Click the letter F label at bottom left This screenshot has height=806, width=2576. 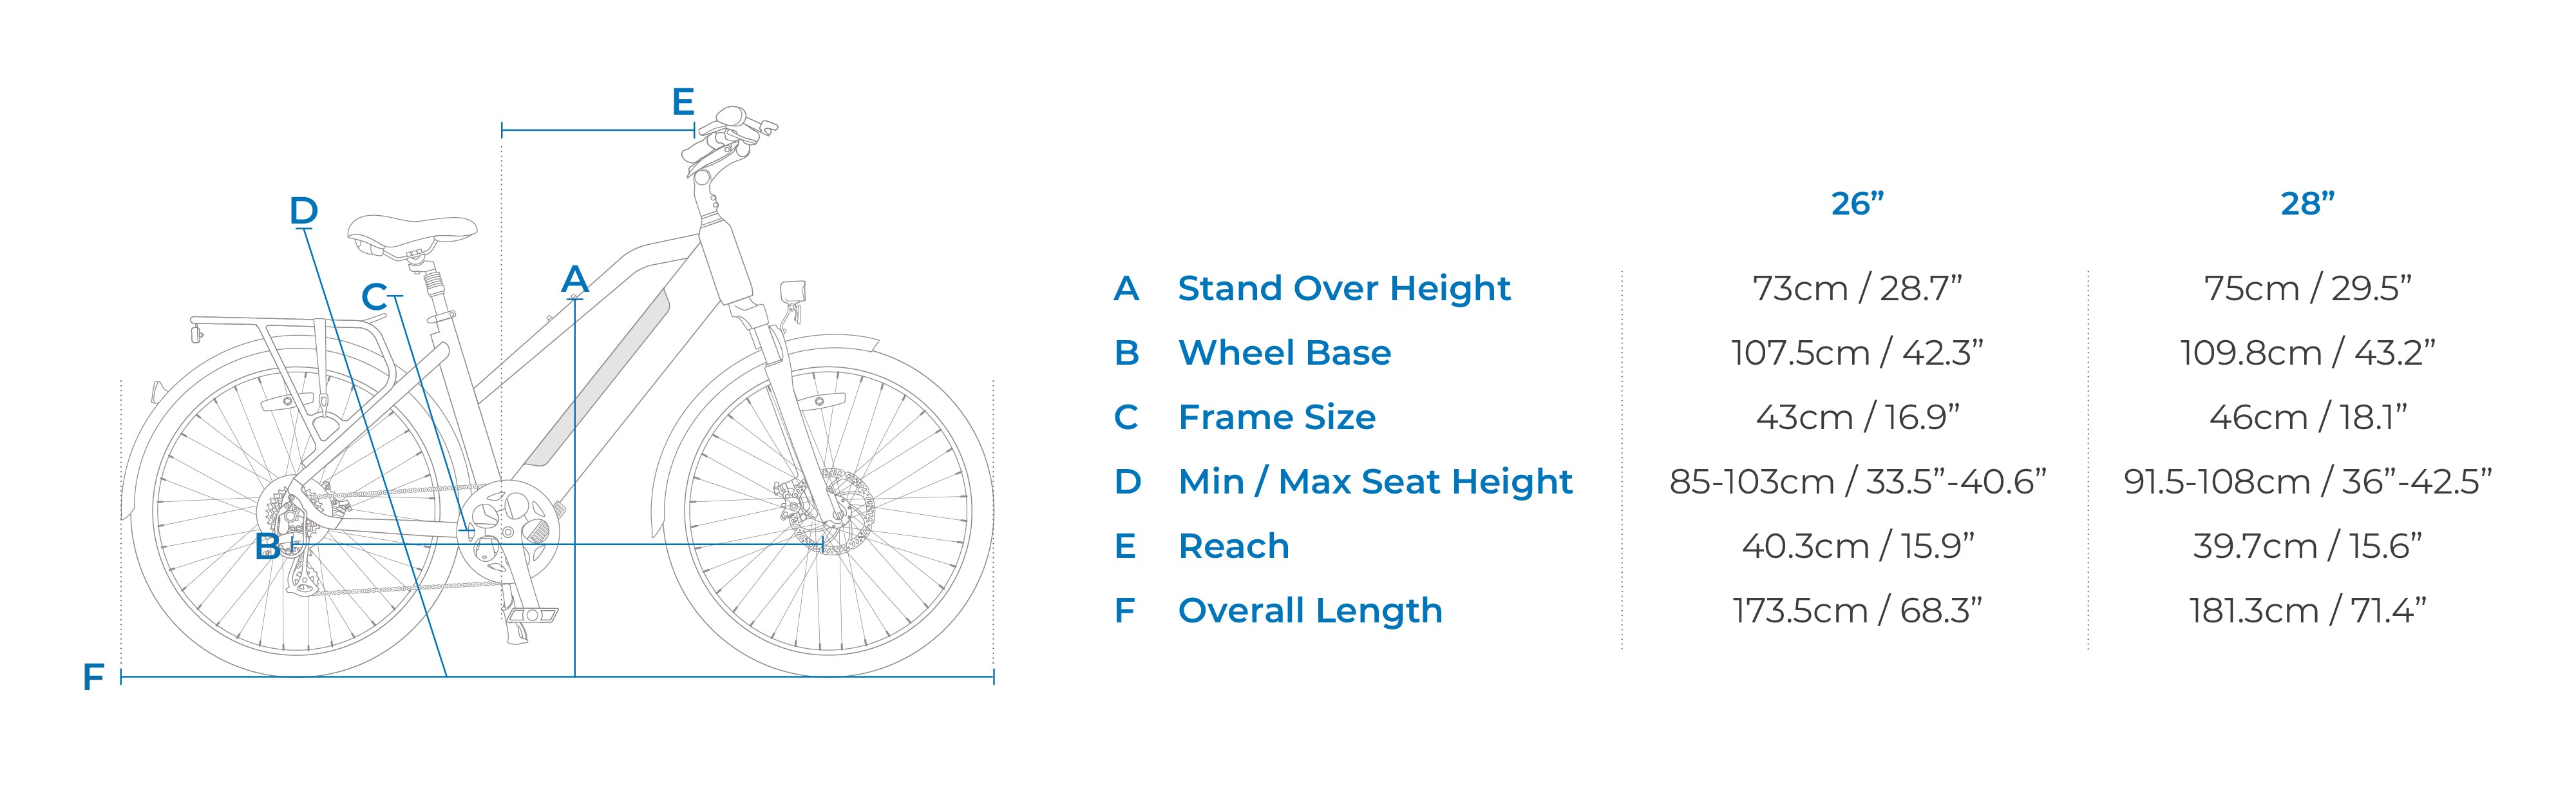point(93,678)
